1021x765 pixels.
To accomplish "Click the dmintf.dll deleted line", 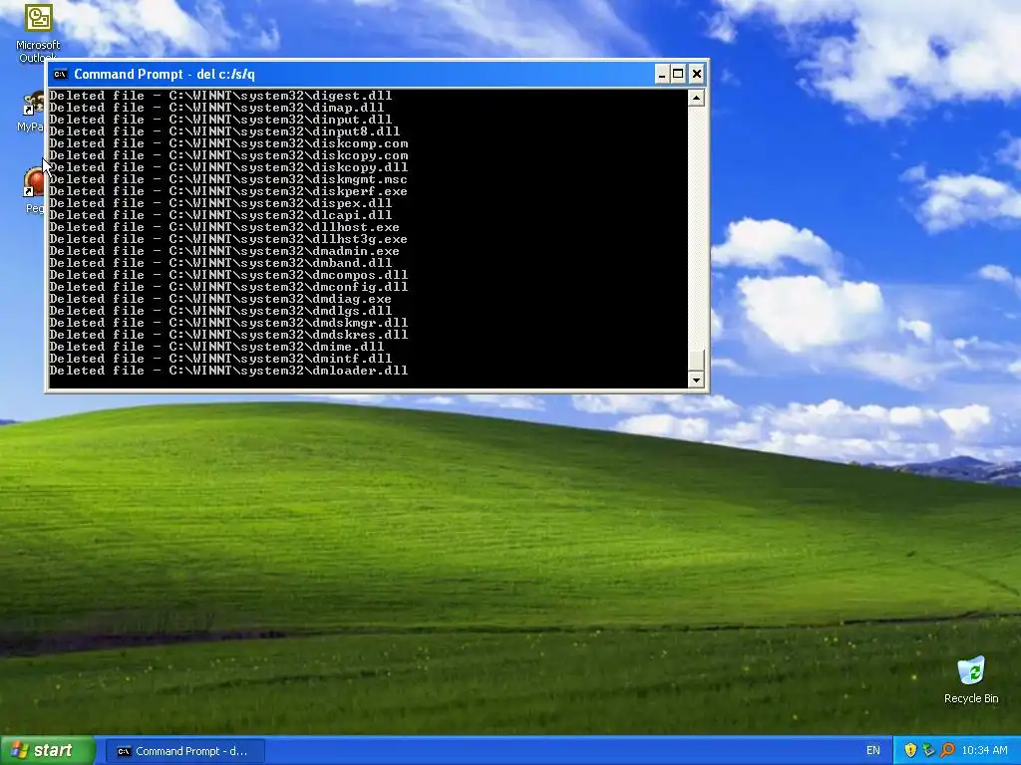I will (x=220, y=359).
